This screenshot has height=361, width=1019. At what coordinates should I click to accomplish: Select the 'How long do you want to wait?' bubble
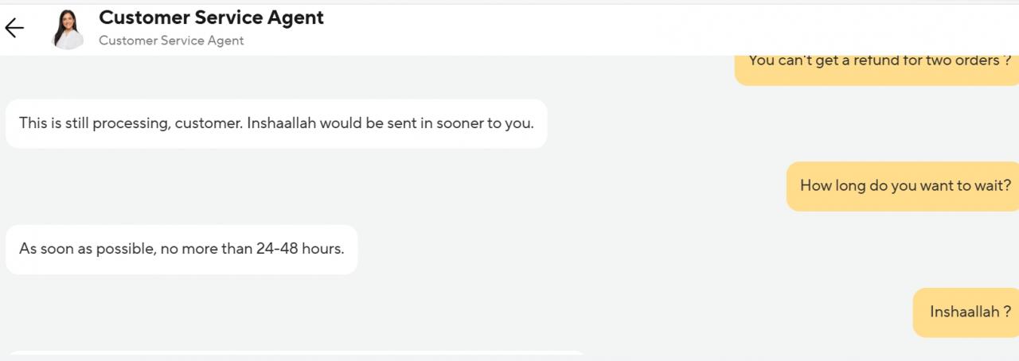903,186
